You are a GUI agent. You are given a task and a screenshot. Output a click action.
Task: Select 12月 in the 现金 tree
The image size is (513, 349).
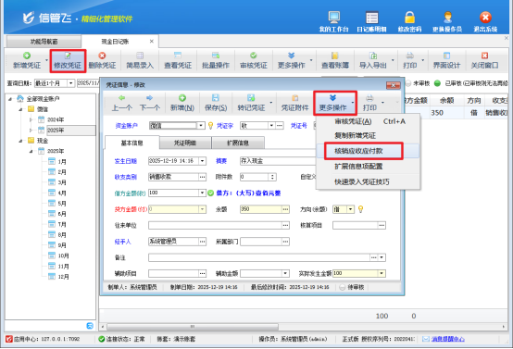[x=63, y=277]
